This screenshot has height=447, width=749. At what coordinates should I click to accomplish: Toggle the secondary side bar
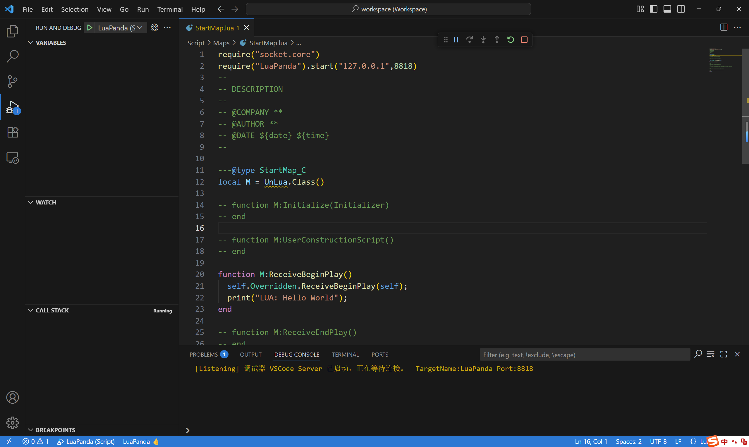tap(681, 9)
